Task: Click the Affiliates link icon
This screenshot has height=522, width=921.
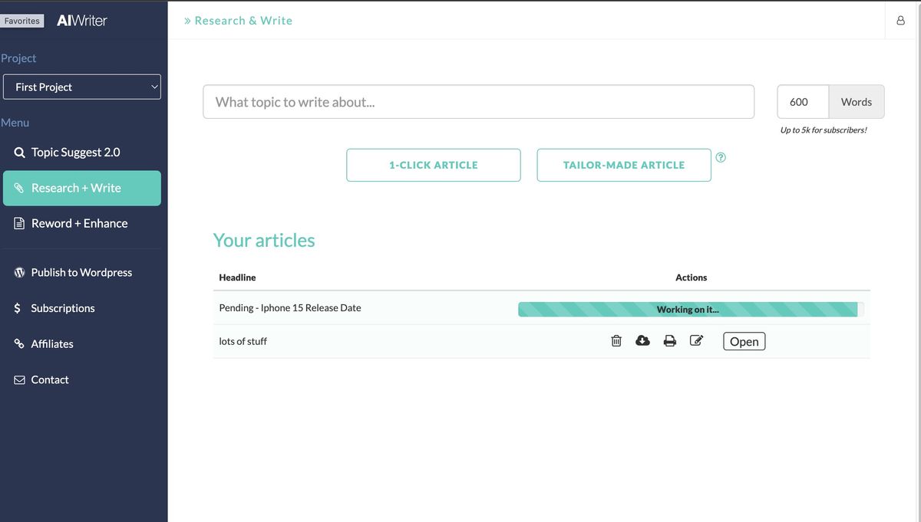Action: pos(18,343)
